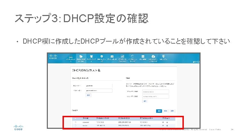Open the Interface monitor icon in navigation bar
Image resolution: width=246 pixels, height=138 pixels.
pos(71,56)
